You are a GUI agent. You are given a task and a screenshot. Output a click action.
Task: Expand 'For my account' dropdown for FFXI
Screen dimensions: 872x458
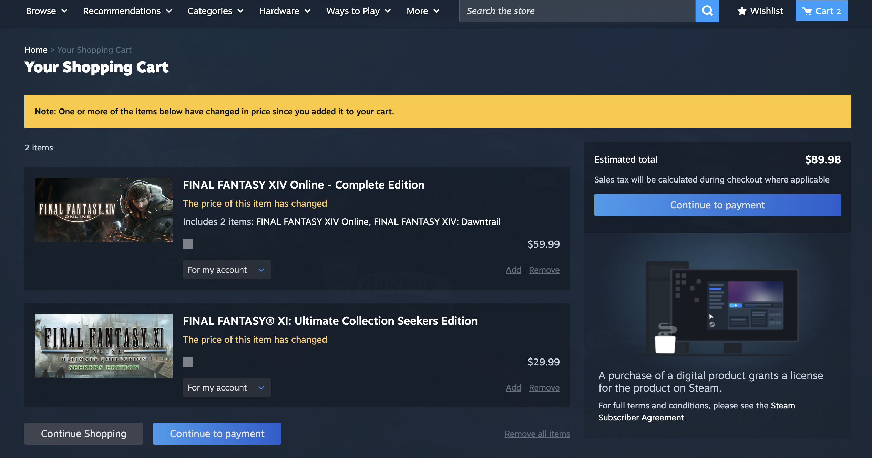pyautogui.click(x=227, y=387)
